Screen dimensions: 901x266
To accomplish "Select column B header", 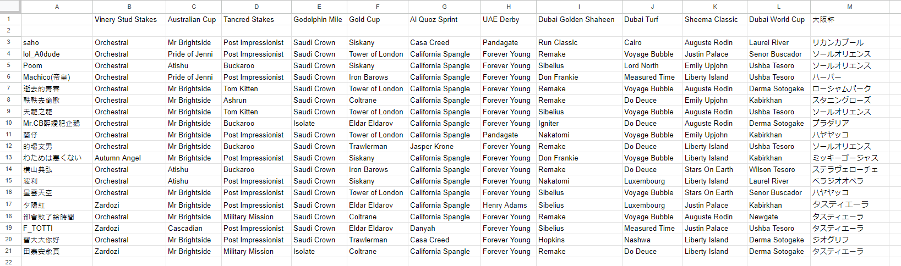I will (129, 7).
